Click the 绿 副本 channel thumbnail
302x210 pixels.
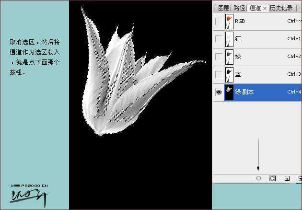click(x=229, y=92)
